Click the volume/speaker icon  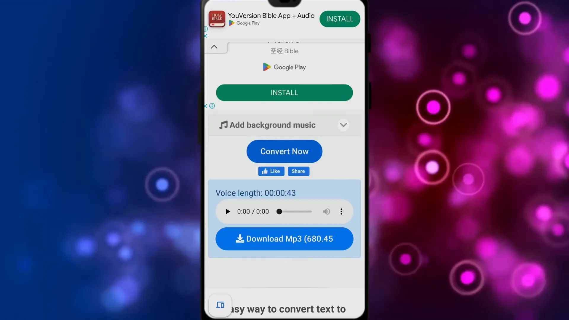326,211
